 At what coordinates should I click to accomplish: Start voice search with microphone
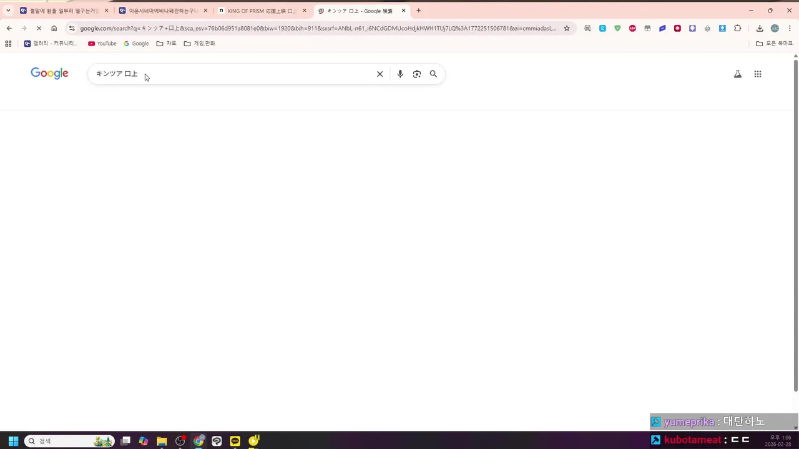tap(400, 74)
